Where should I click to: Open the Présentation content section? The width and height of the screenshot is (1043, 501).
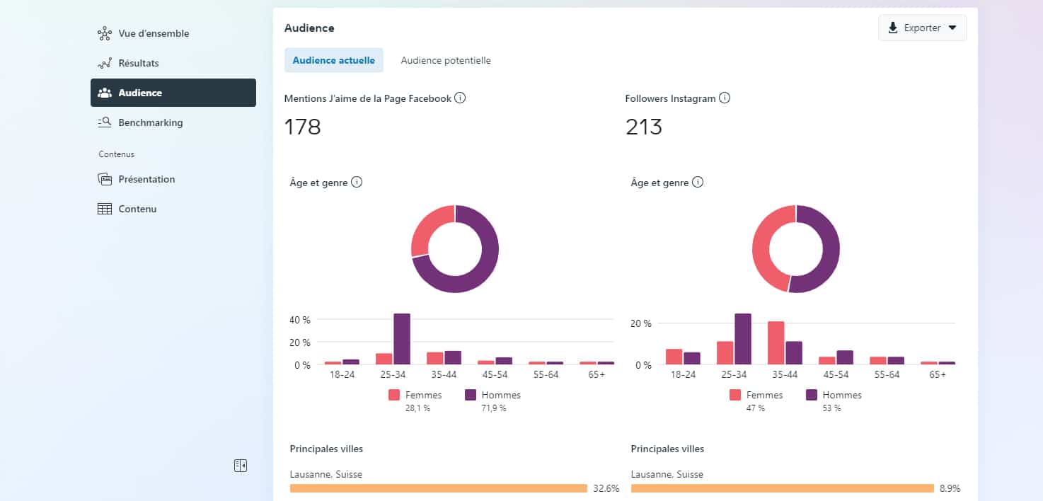[137, 179]
